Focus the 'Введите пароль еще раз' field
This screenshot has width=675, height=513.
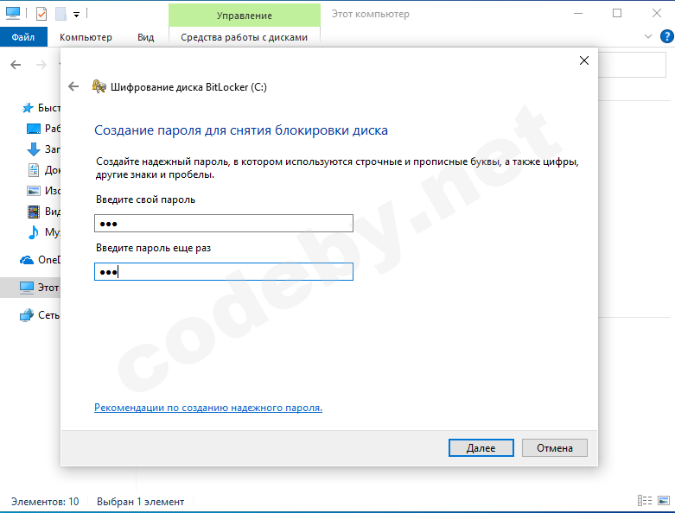(x=224, y=272)
